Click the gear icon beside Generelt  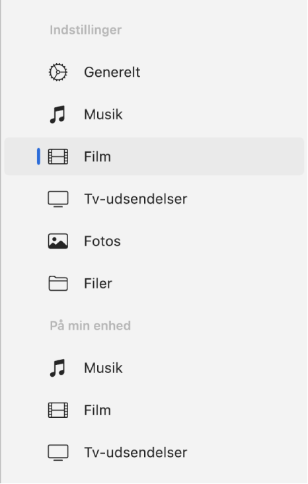[x=58, y=72]
